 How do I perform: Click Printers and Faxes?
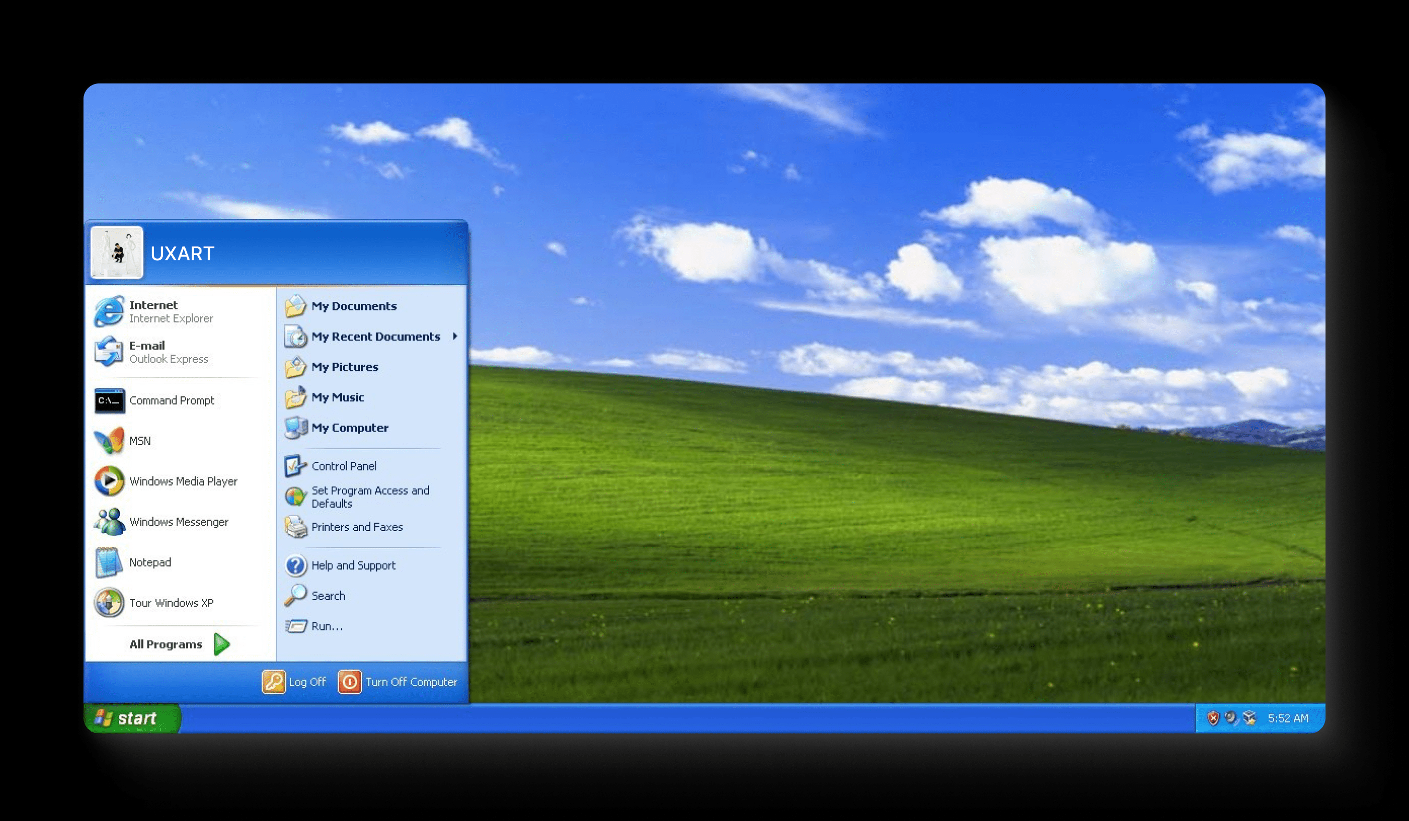pos(357,527)
